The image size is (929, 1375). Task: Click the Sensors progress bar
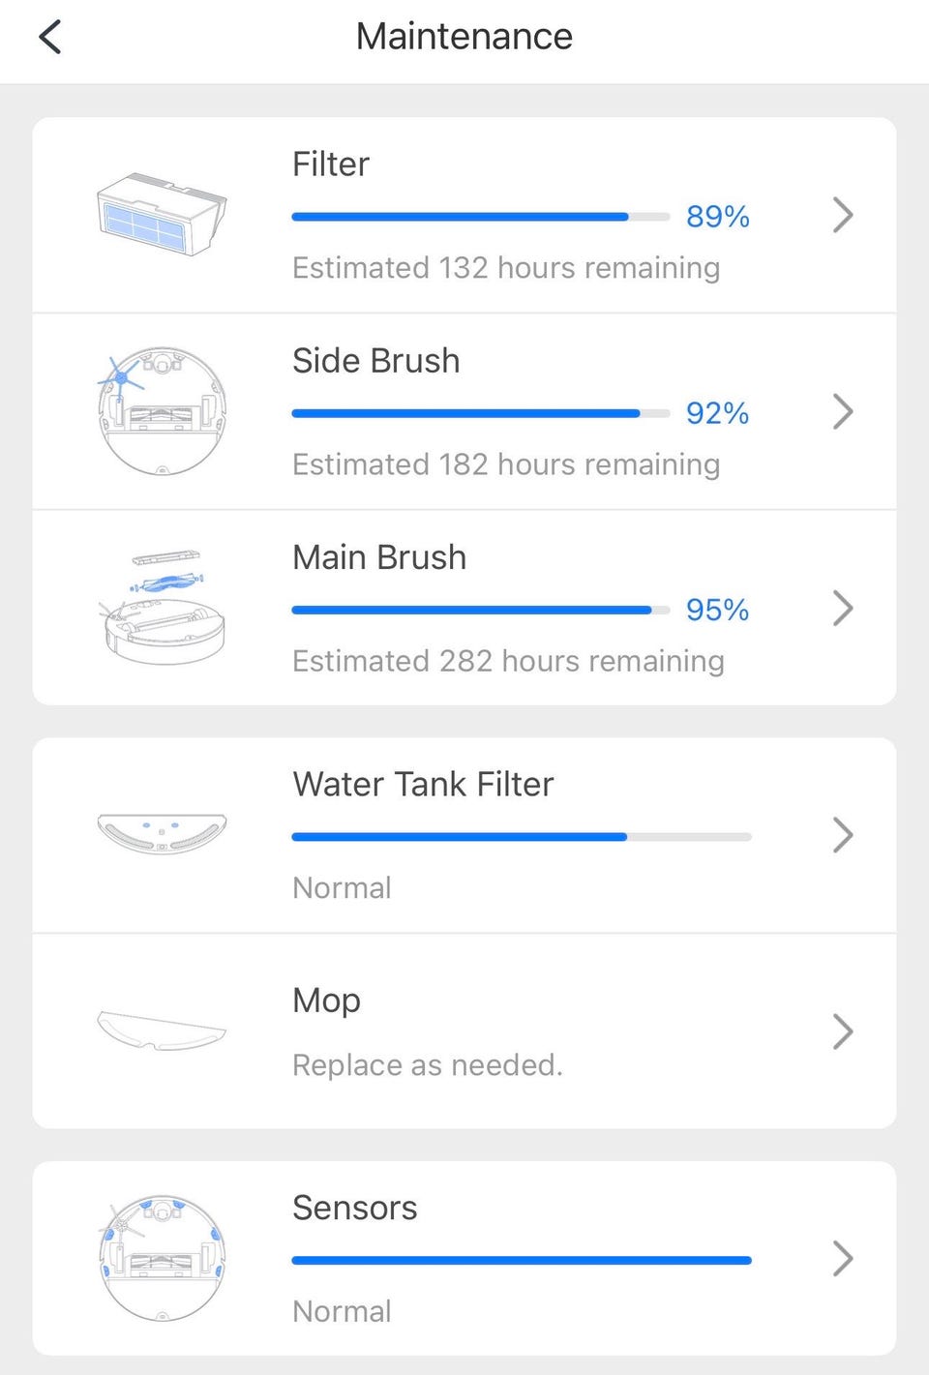521,1260
